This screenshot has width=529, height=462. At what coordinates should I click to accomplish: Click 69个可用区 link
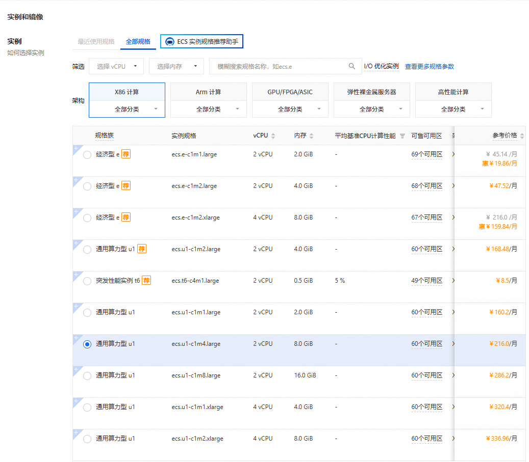(x=427, y=154)
